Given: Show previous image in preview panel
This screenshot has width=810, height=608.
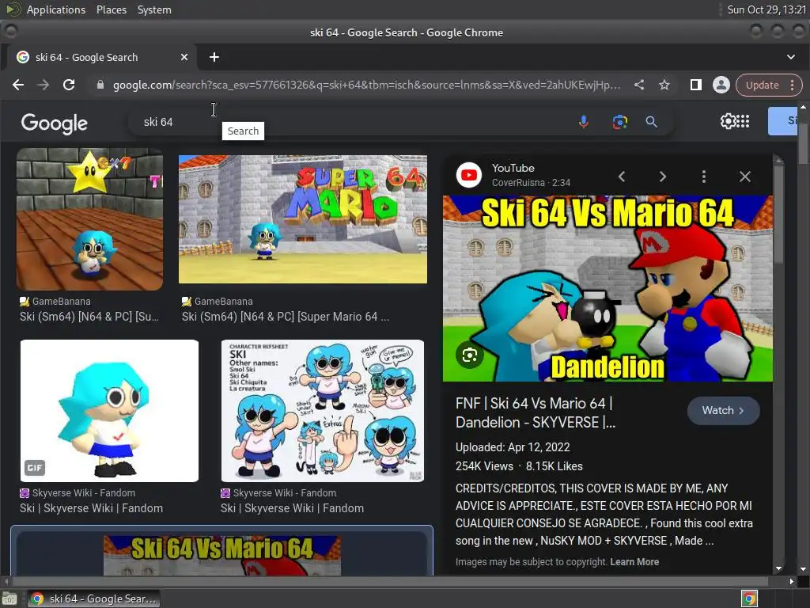Looking at the screenshot, I should pos(622,177).
